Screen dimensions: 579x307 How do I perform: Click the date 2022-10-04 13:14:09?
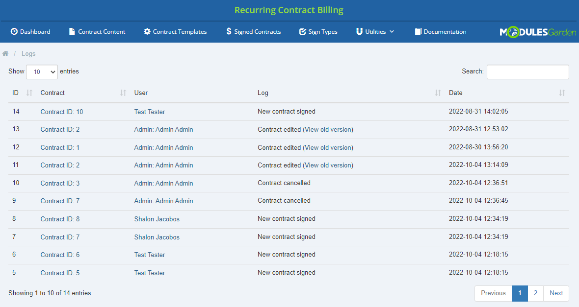click(478, 165)
